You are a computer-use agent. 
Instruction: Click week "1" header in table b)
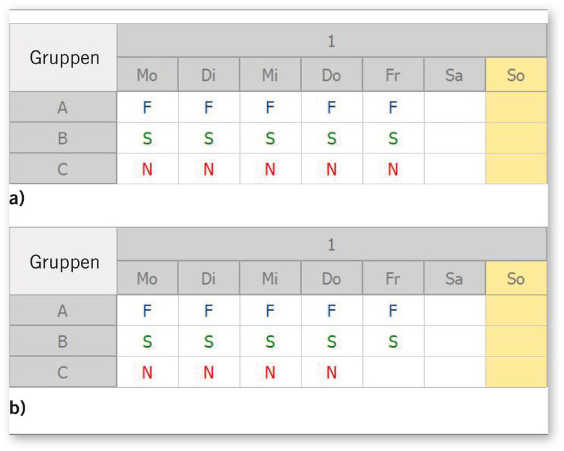pyautogui.click(x=331, y=245)
